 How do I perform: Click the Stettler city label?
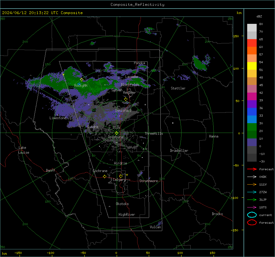[x=178, y=88]
